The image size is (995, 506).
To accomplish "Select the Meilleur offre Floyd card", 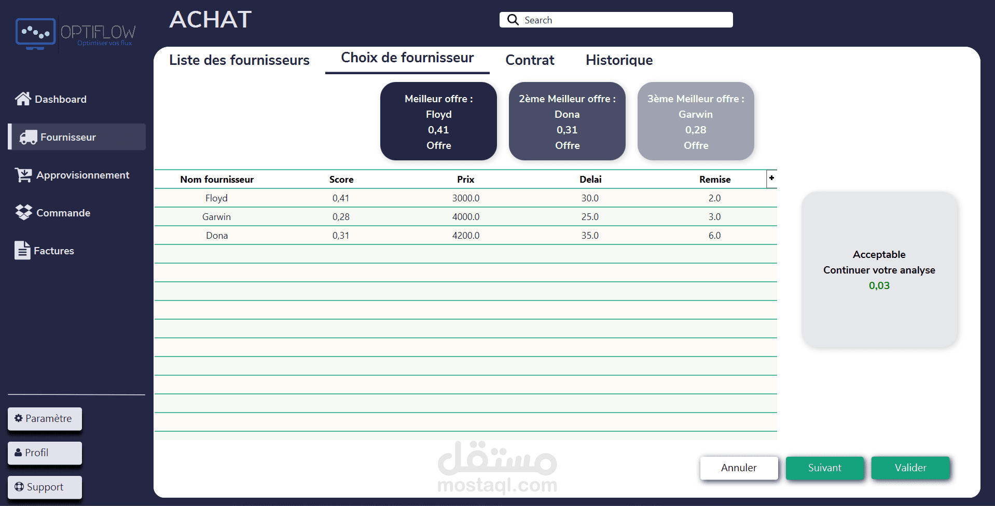I will tap(438, 121).
